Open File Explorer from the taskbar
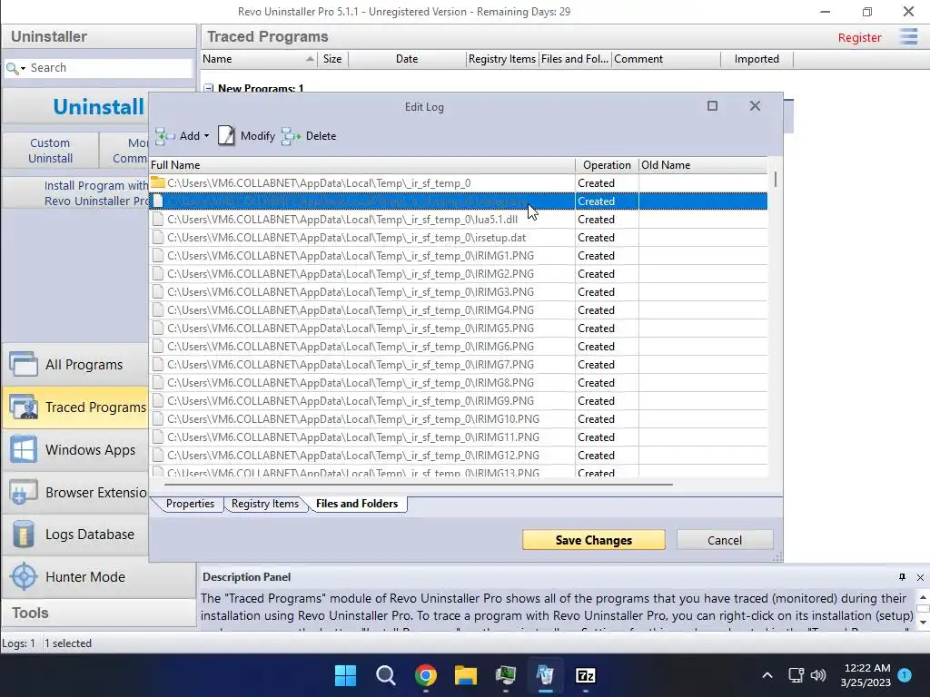Viewport: 930px width, 697px height. pyautogui.click(x=466, y=675)
